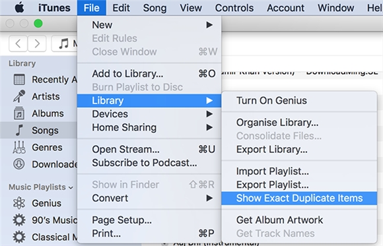Viewport: 383px width, 246px height.
Task: Expand the Library submenu arrow
Action: [209, 100]
